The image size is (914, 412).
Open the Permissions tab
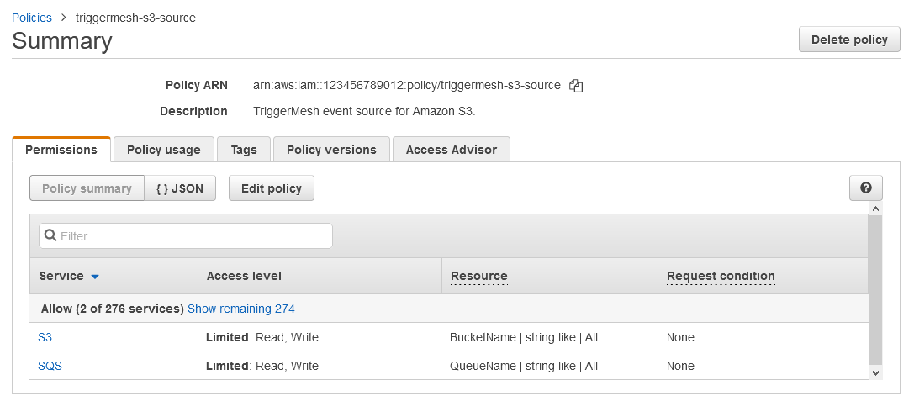pyautogui.click(x=61, y=150)
